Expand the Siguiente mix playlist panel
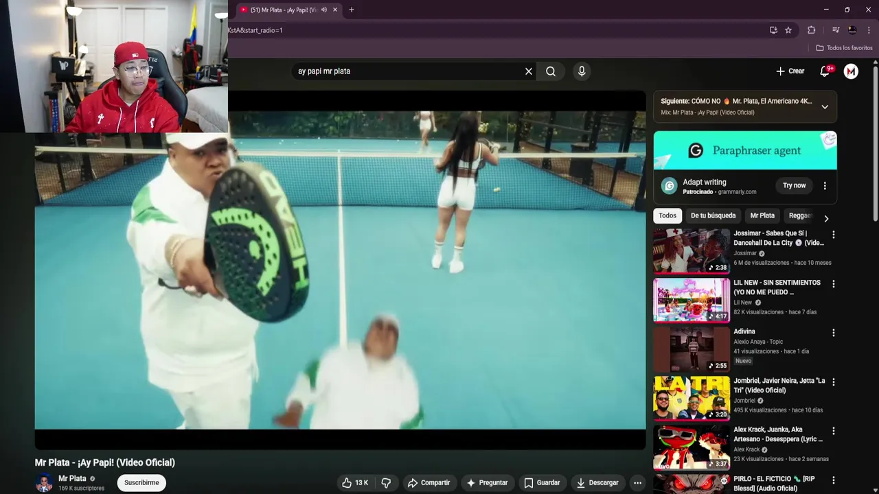Image resolution: width=879 pixels, height=494 pixels. (825, 107)
